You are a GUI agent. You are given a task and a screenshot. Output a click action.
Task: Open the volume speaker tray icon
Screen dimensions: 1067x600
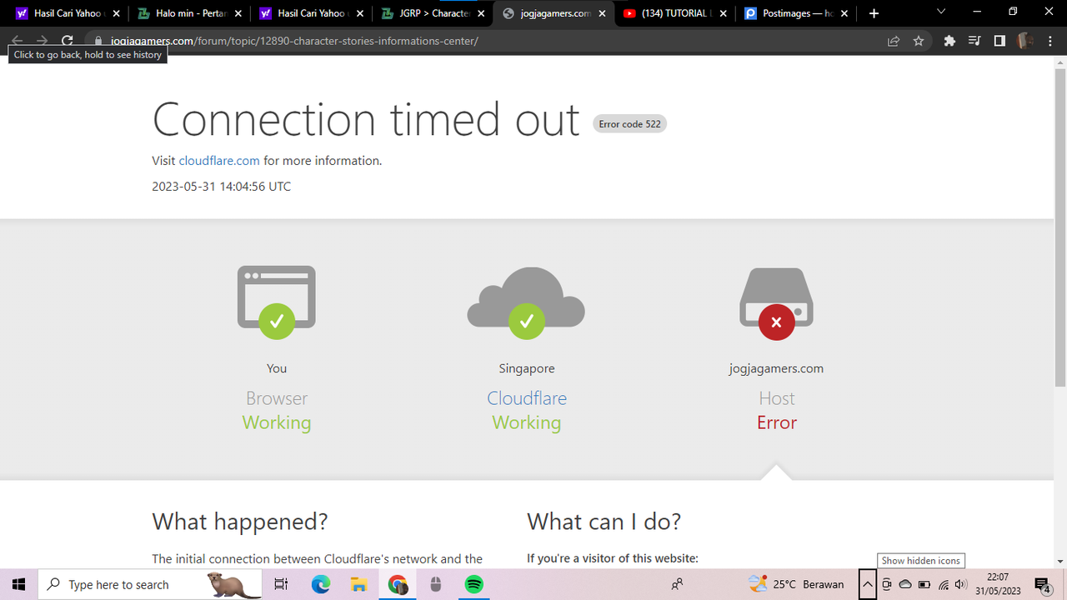tap(960, 584)
